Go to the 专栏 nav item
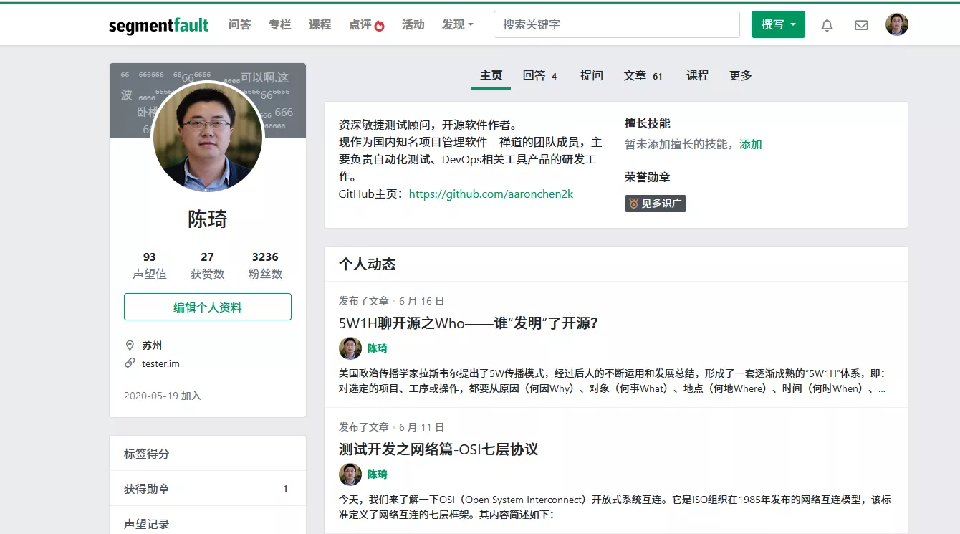The image size is (960, 534). (279, 24)
